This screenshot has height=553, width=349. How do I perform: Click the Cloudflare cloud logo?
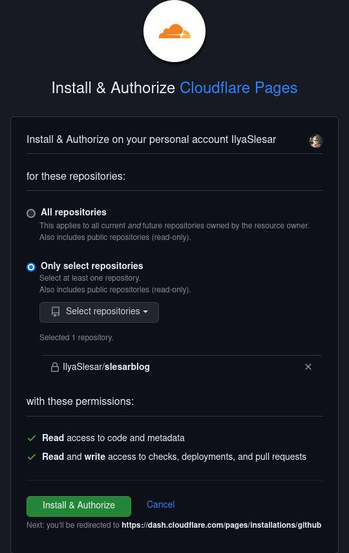click(174, 31)
